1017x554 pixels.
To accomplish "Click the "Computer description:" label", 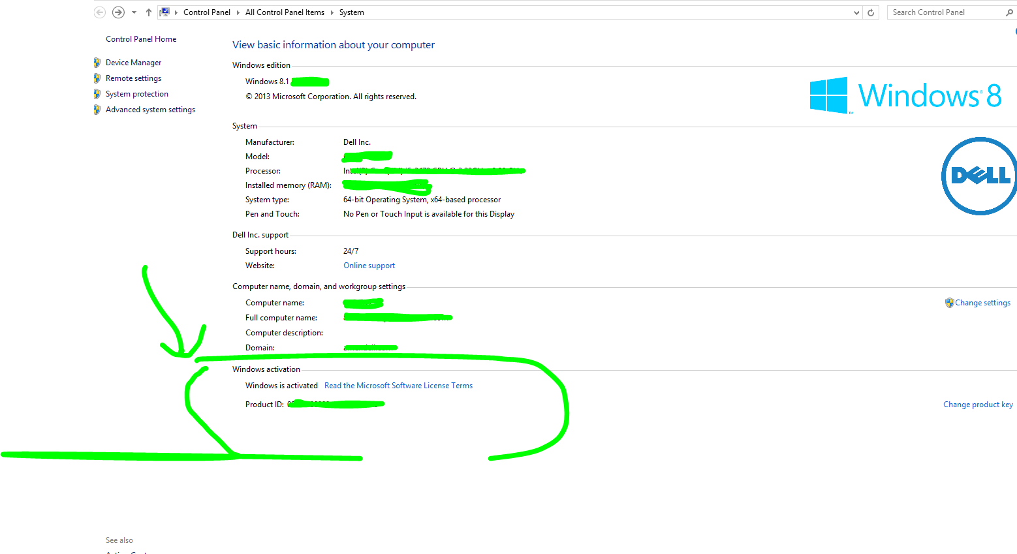I will pos(284,333).
